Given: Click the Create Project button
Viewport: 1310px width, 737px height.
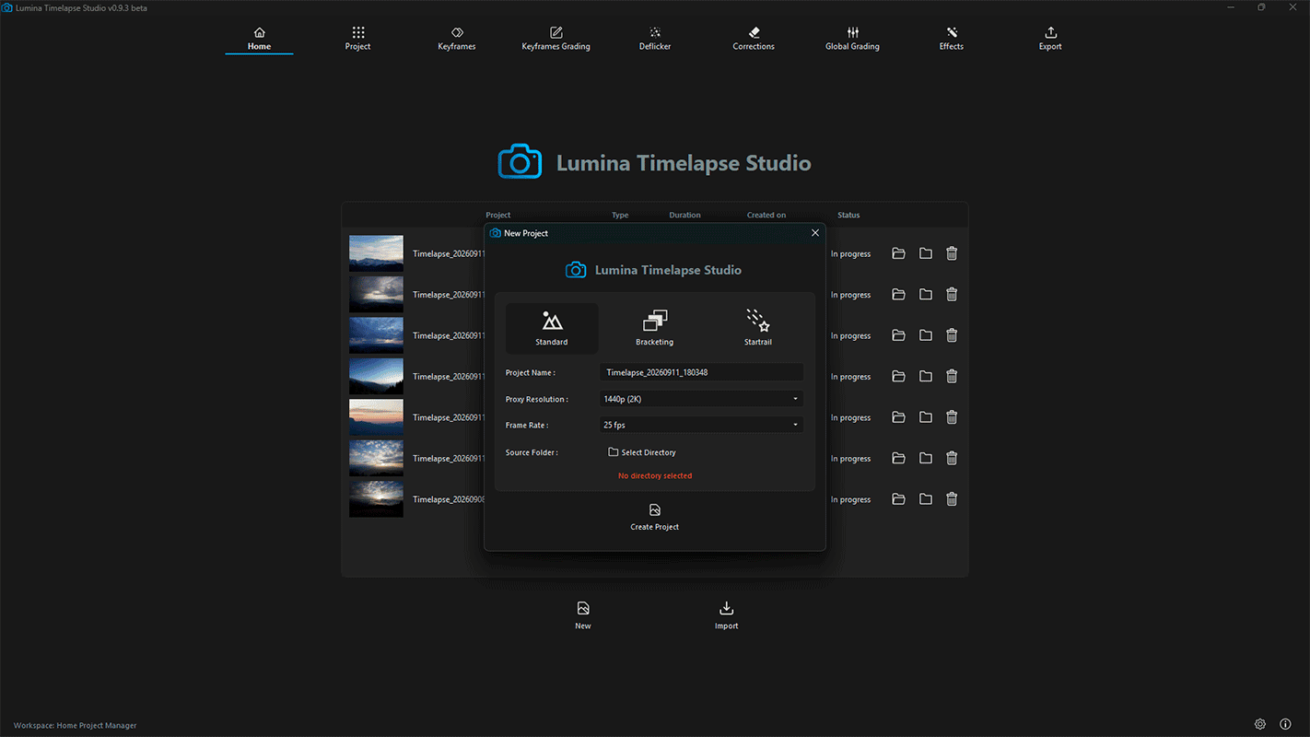Looking at the screenshot, I should point(655,518).
